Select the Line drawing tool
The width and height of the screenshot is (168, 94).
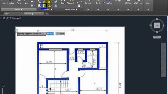(3, 2)
